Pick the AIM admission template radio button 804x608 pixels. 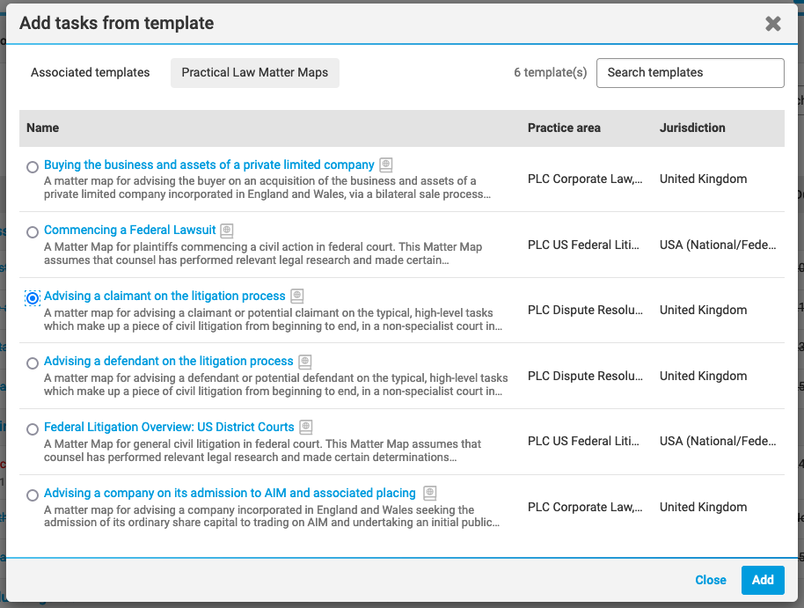[x=33, y=495]
